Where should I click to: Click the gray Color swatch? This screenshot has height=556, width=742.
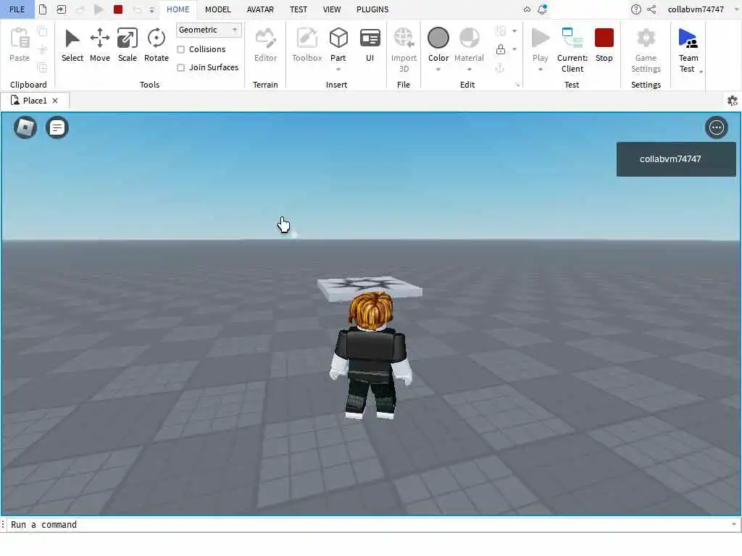(438, 38)
